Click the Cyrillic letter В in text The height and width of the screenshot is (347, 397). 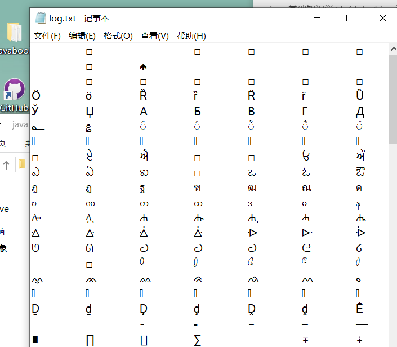coord(251,112)
